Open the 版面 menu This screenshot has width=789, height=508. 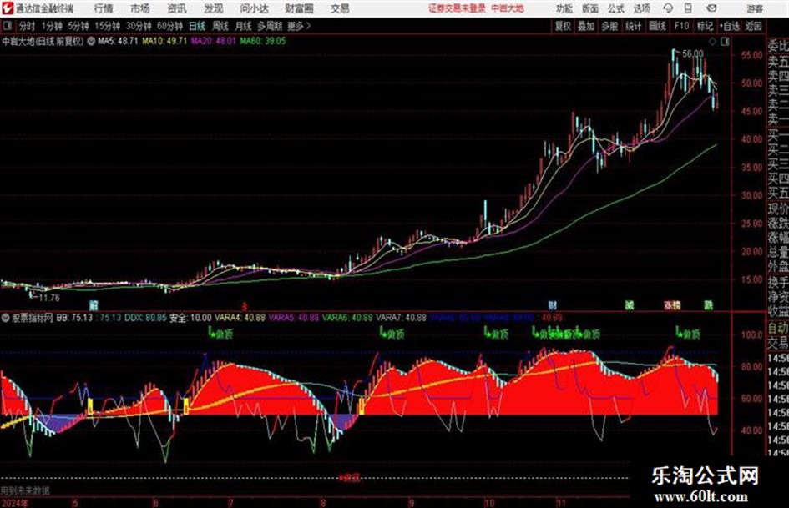pyautogui.click(x=589, y=8)
